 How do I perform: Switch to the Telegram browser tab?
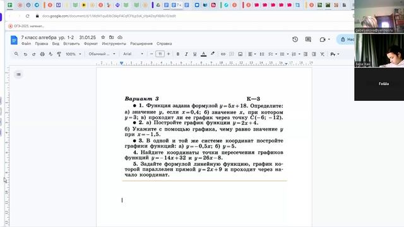[x=37, y=5]
